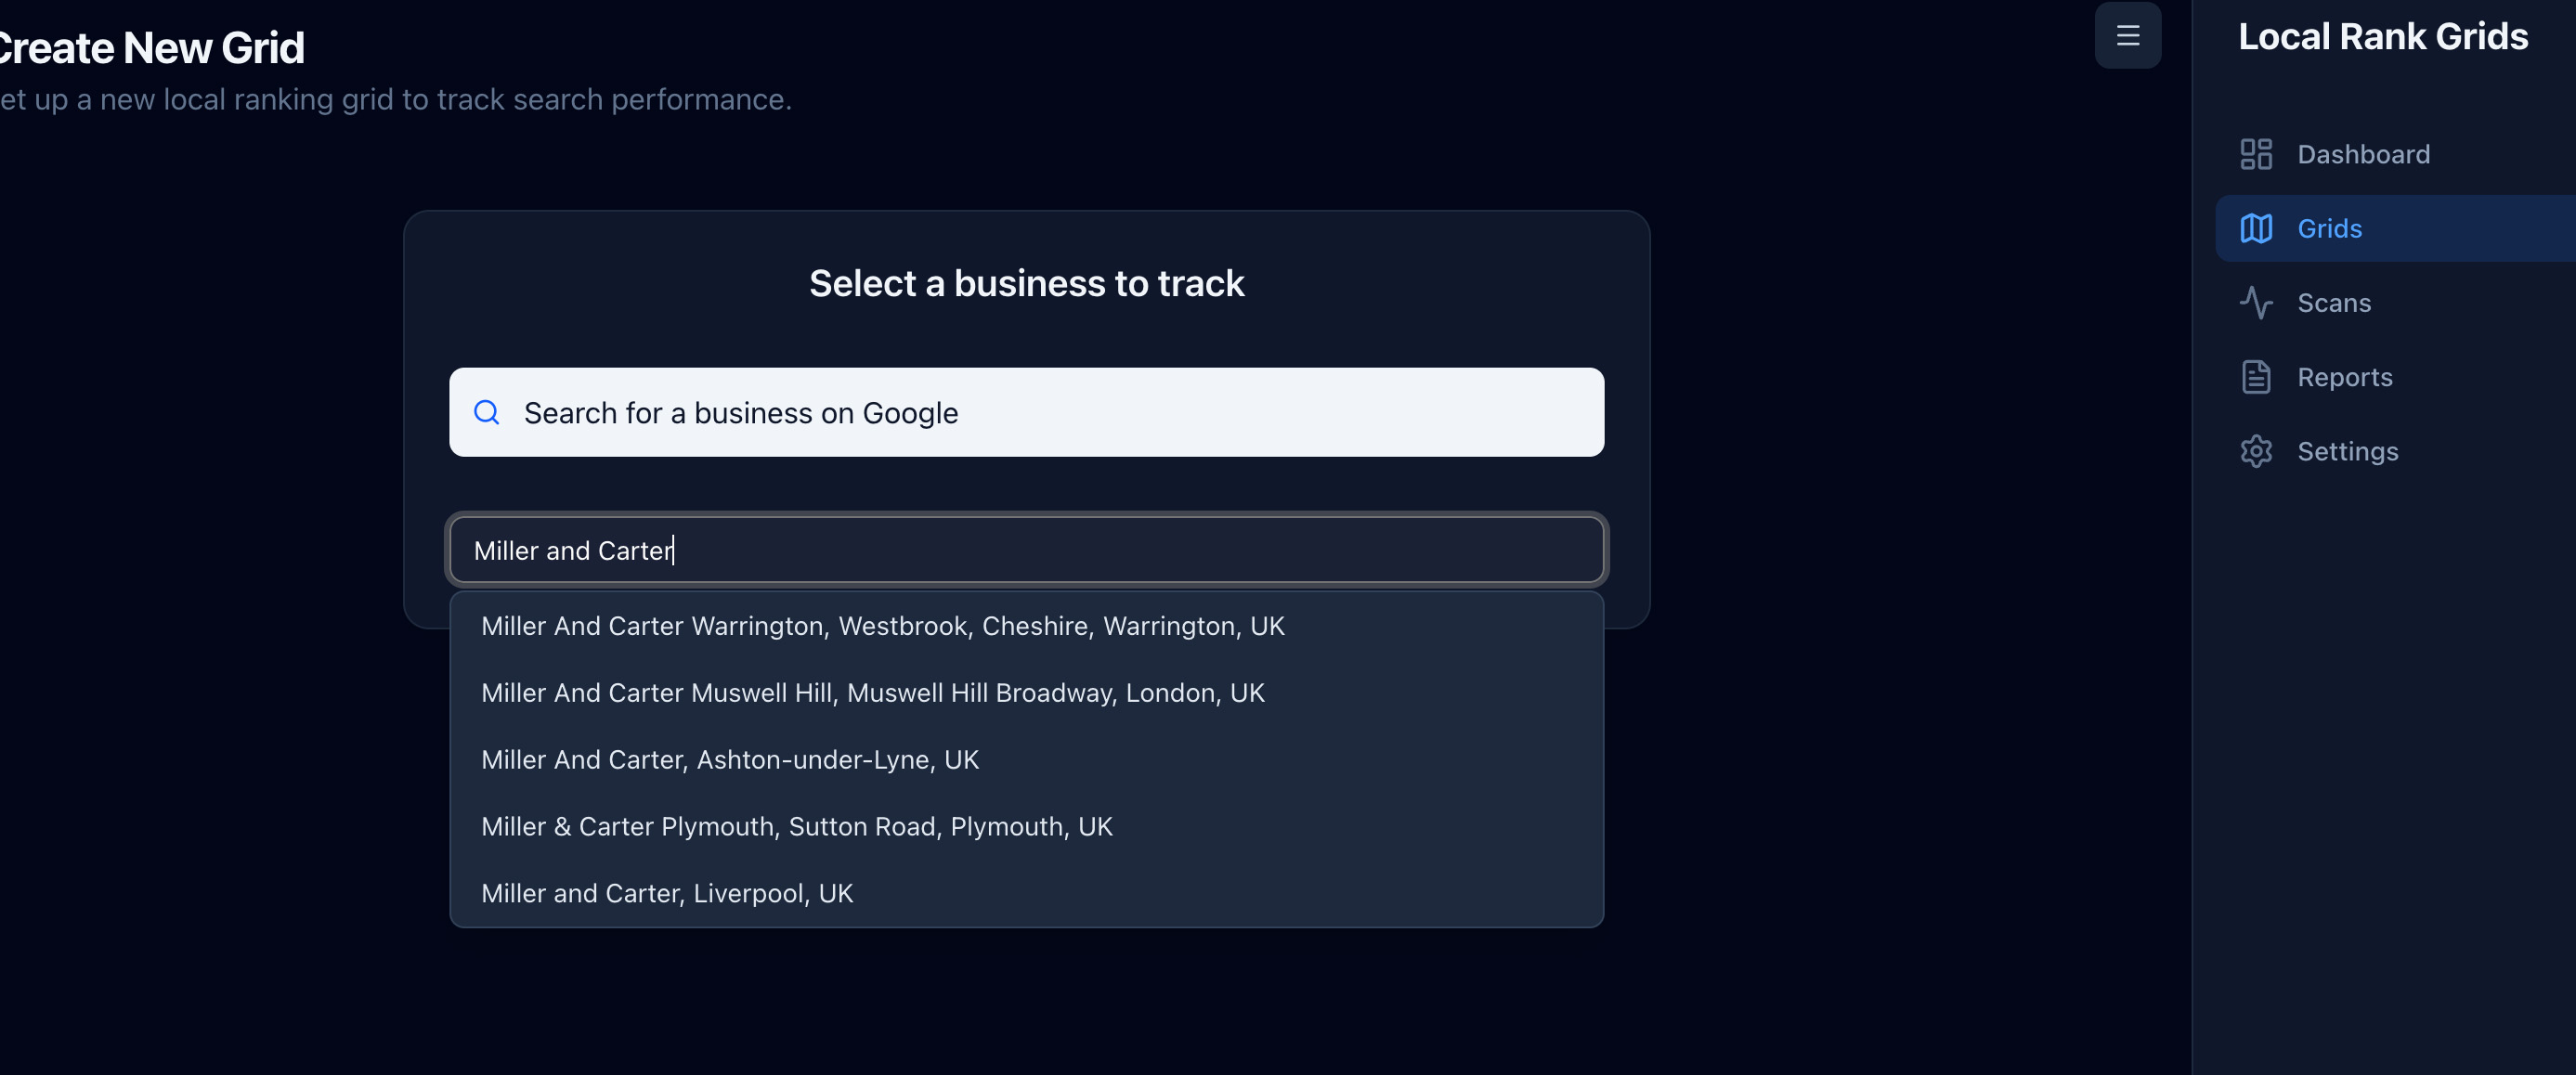Click the Reports document icon

[x=2256, y=377]
